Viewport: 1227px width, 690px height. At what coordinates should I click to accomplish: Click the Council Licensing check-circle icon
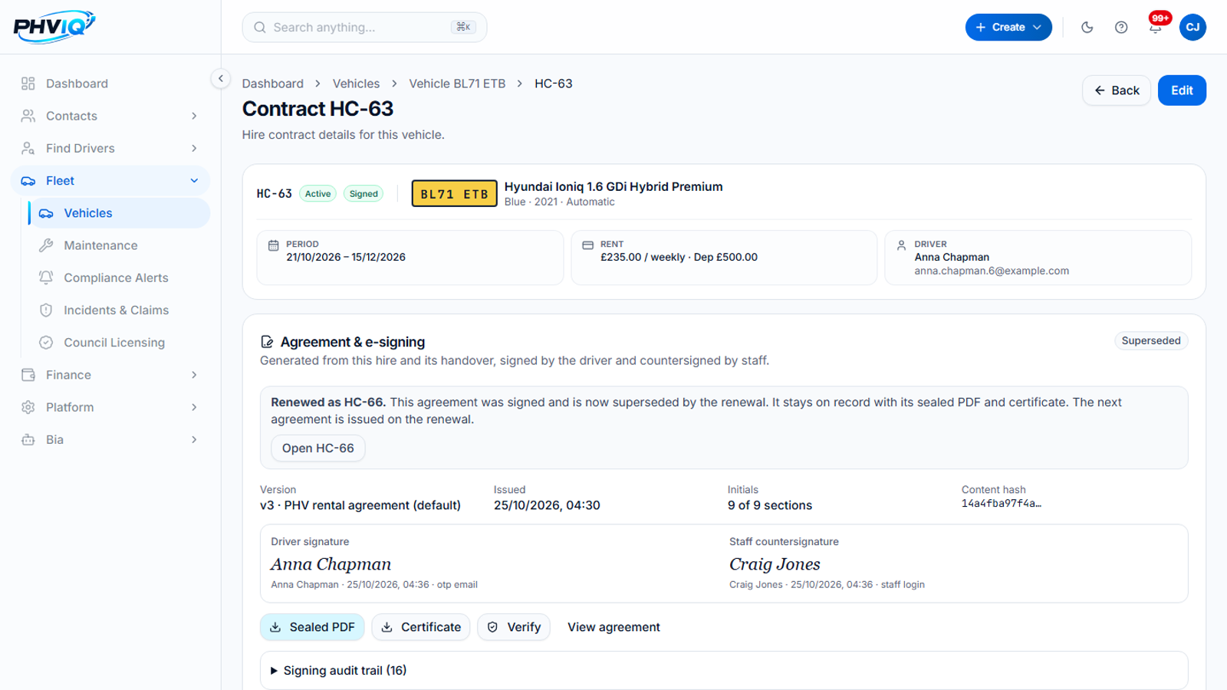[x=46, y=343]
